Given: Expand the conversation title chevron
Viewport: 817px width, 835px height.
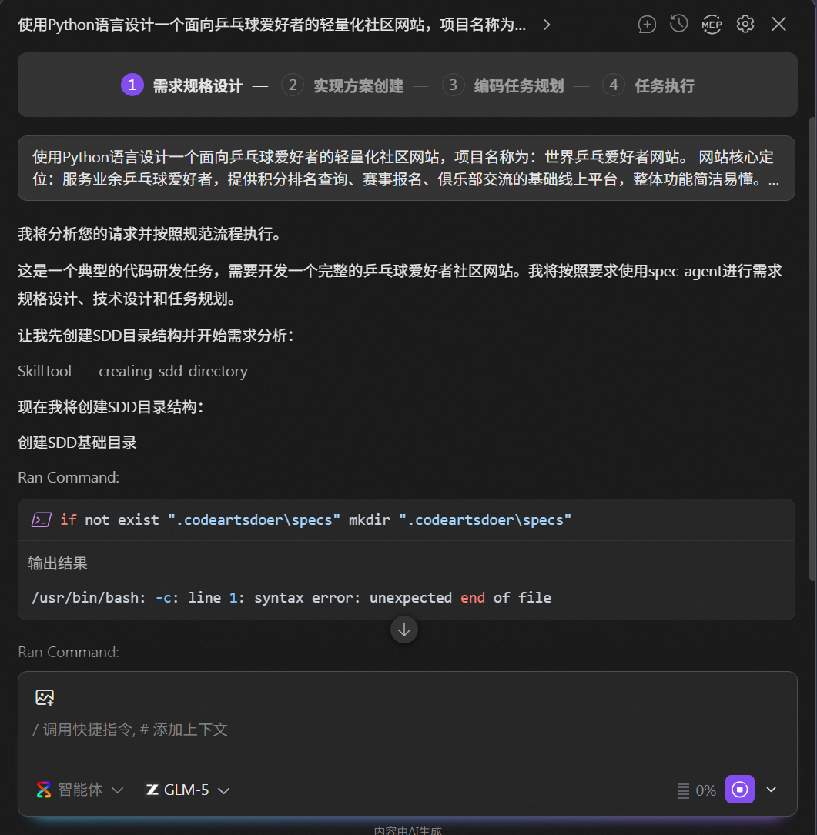Looking at the screenshot, I should [547, 25].
